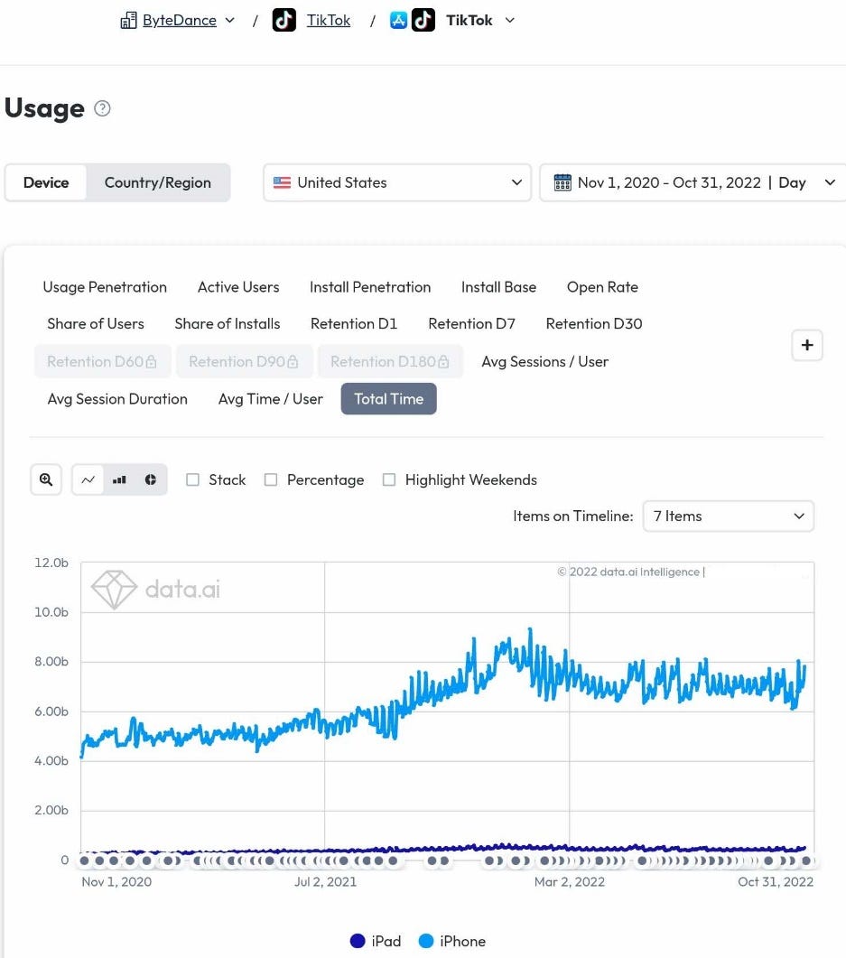Image resolution: width=846 pixels, height=958 pixels.
Task: Open the Usage help question mark icon
Action: pyautogui.click(x=103, y=108)
